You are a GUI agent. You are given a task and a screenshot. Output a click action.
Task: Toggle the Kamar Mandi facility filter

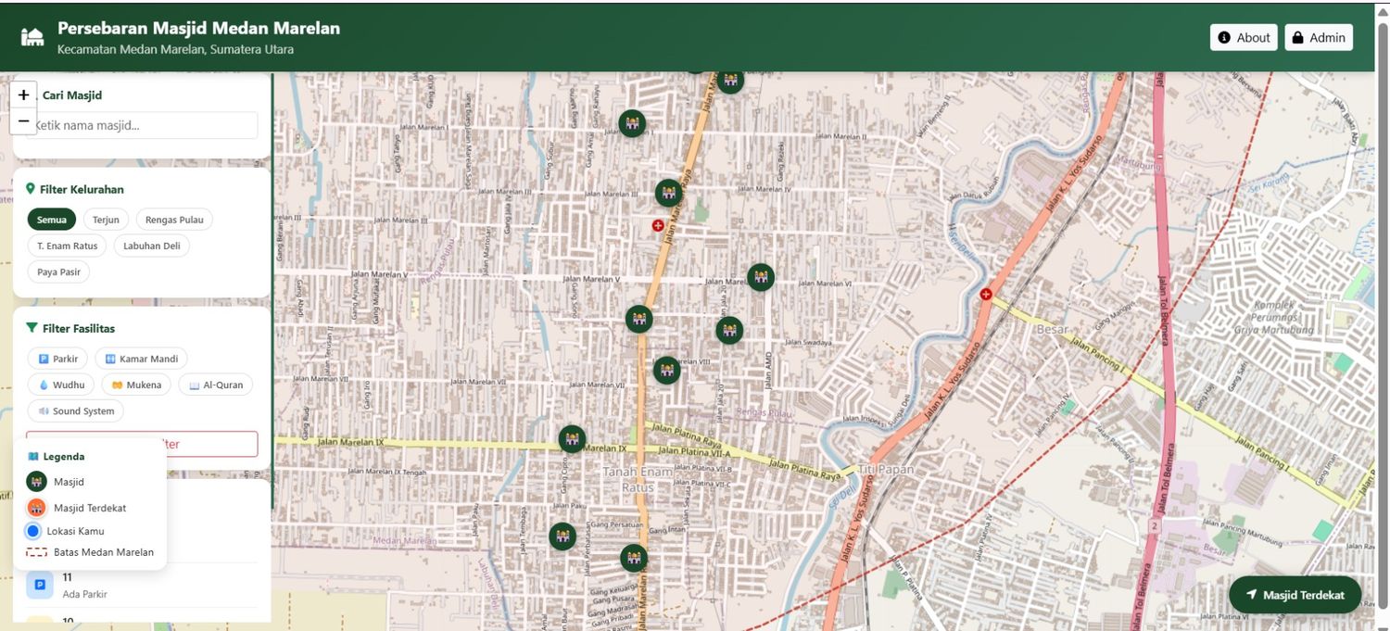141,359
